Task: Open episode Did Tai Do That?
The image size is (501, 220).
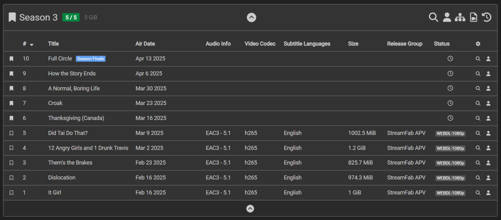Action: pyautogui.click(x=68, y=133)
